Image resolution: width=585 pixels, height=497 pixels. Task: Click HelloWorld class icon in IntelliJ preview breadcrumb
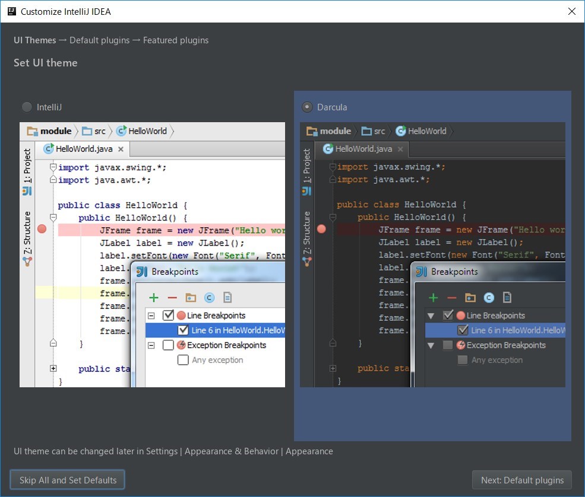[x=121, y=130]
